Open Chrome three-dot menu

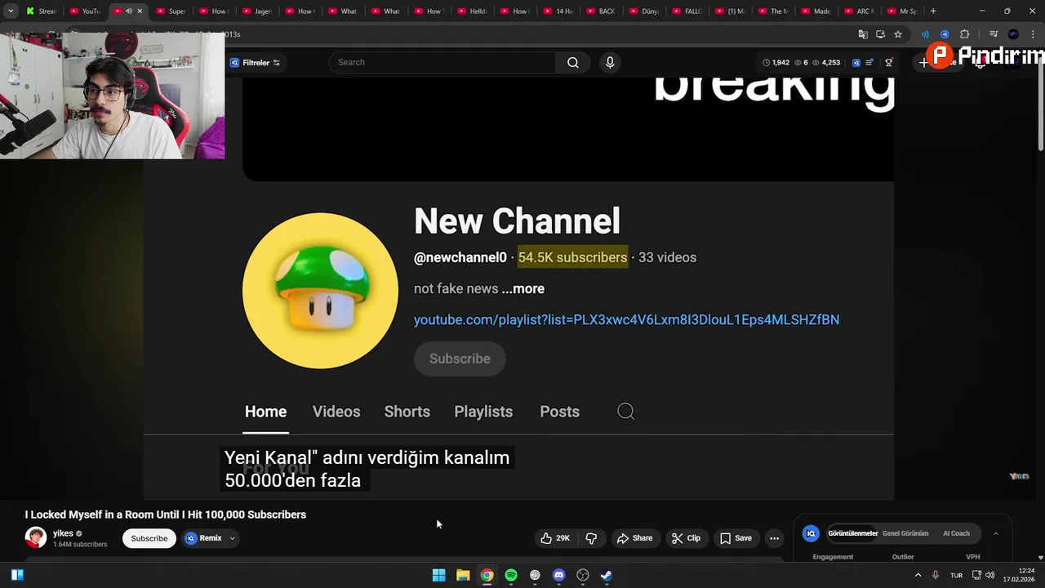tap(1033, 34)
